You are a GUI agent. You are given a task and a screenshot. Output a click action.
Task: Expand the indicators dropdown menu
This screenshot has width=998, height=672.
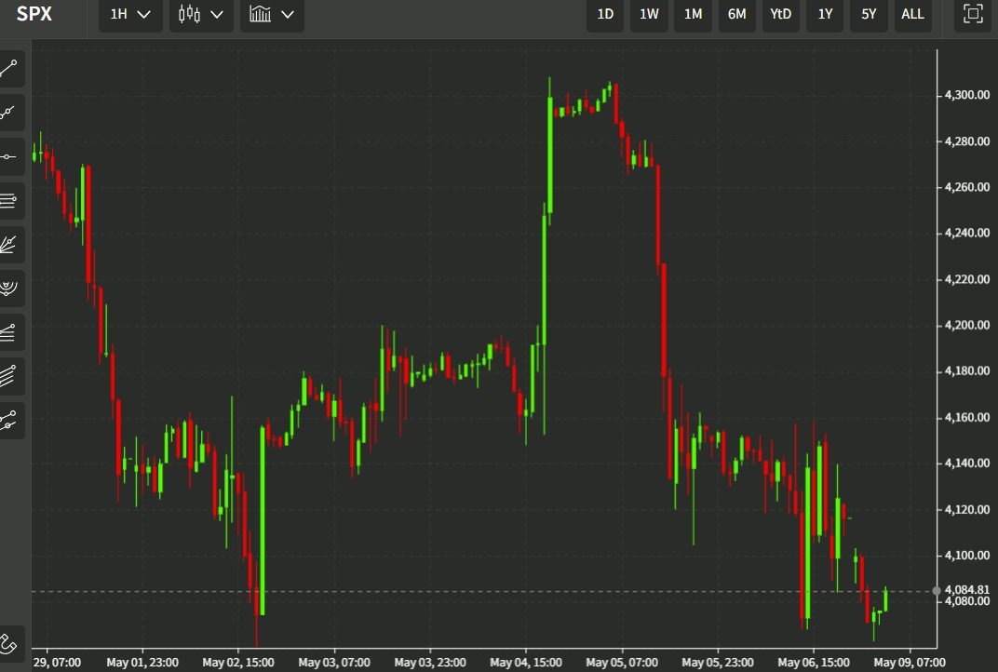tap(272, 14)
